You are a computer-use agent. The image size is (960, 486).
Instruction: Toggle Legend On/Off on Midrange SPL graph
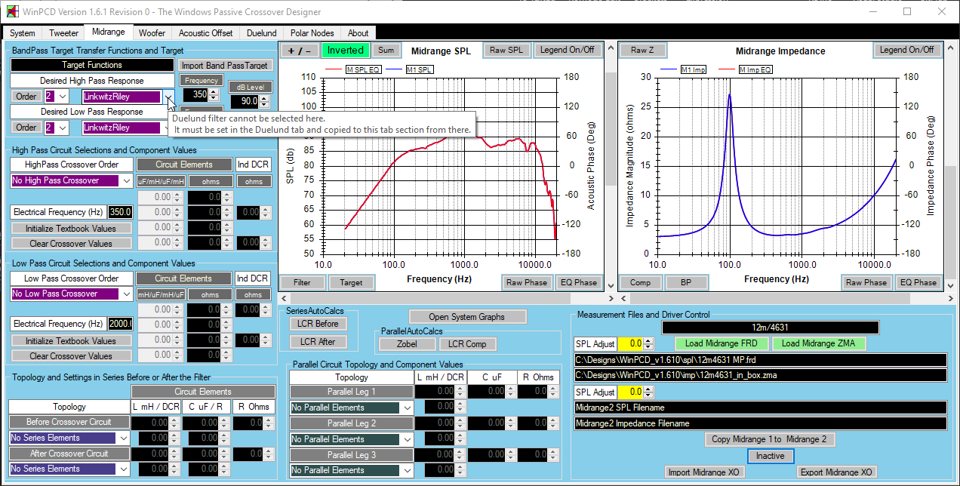pyautogui.click(x=567, y=51)
